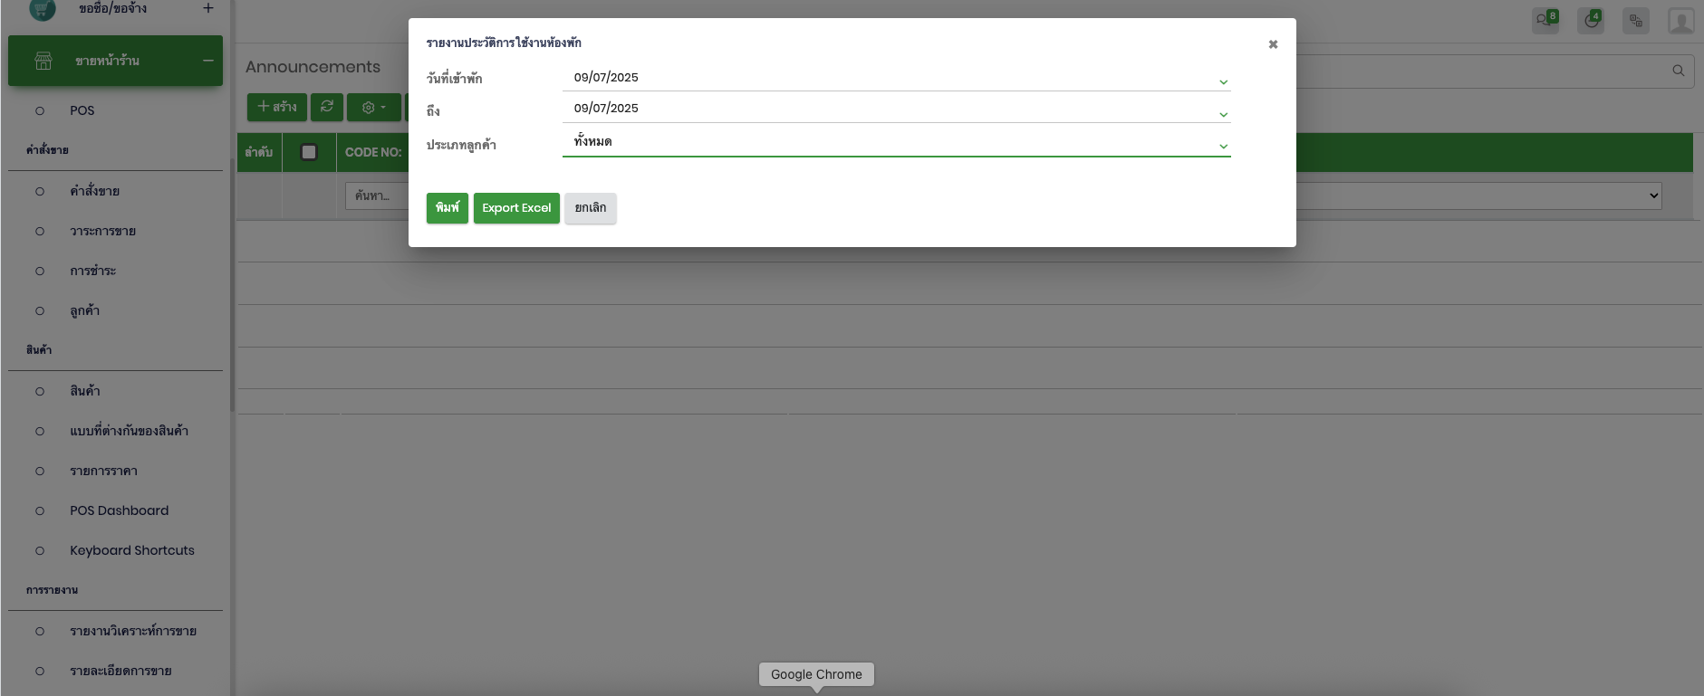This screenshot has width=1704, height=696.
Task: Click the language translate icon
Action: tap(1635, 20)
